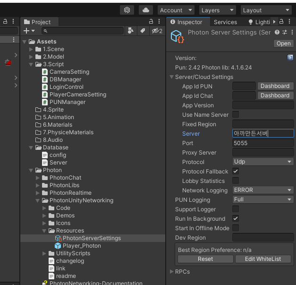Focus the App Version input field
The width and height of the screenshot is (296, 285).
tap(263, 105)
